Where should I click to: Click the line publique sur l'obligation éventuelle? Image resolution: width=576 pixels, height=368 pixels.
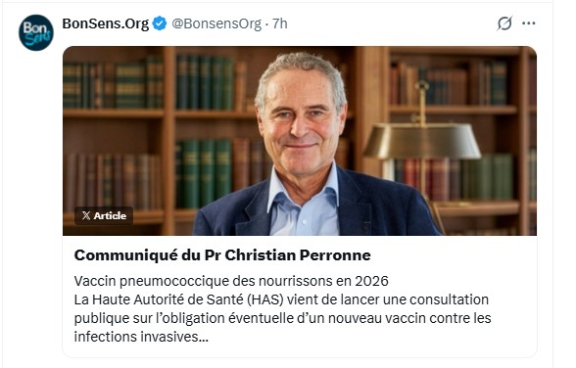coord(282,318)
